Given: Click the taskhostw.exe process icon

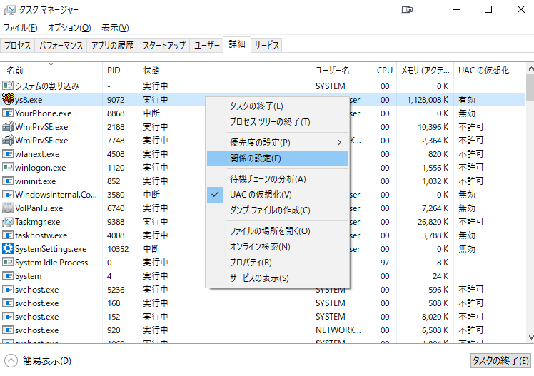Looking at the screenshot, I should pyautogui.click(x=7, y=235).
